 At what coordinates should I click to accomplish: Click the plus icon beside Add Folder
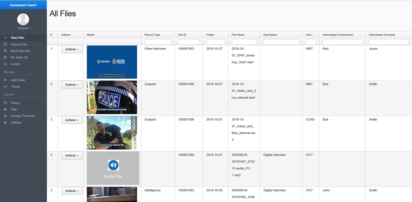point(5,80)
